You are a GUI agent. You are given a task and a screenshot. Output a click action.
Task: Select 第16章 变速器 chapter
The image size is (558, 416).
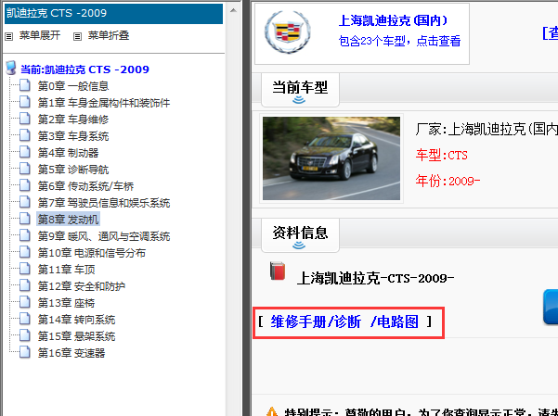pyautogui.click(x=71, y=353)
